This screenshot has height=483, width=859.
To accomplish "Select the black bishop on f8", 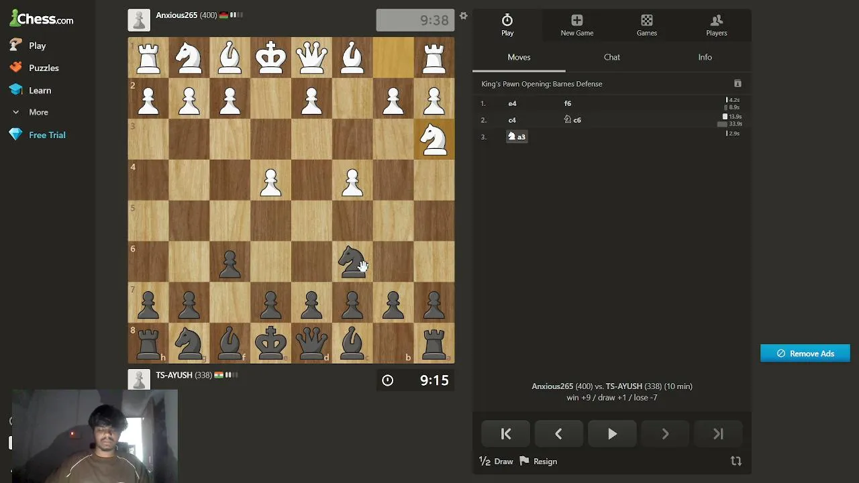I will [x=230, y=343].
